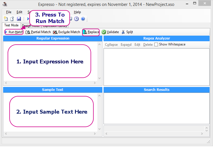Toggle the Show Whitespace checkbox

[x=156, y=44]
